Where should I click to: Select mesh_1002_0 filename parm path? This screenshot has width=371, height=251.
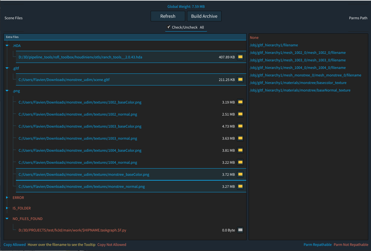(x=298, y=53)
